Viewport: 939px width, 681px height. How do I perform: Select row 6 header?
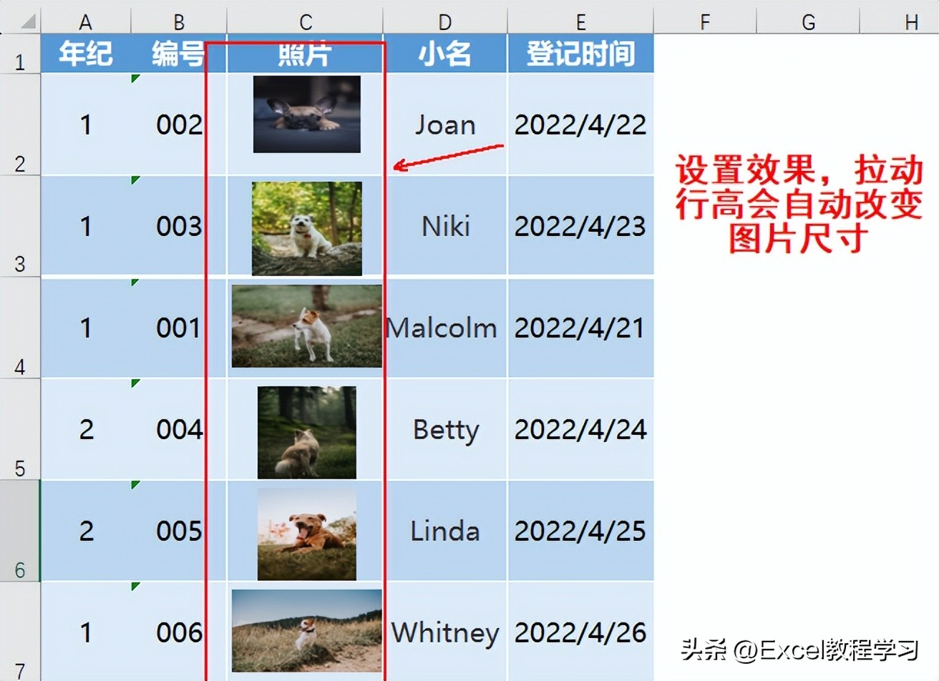20,531
